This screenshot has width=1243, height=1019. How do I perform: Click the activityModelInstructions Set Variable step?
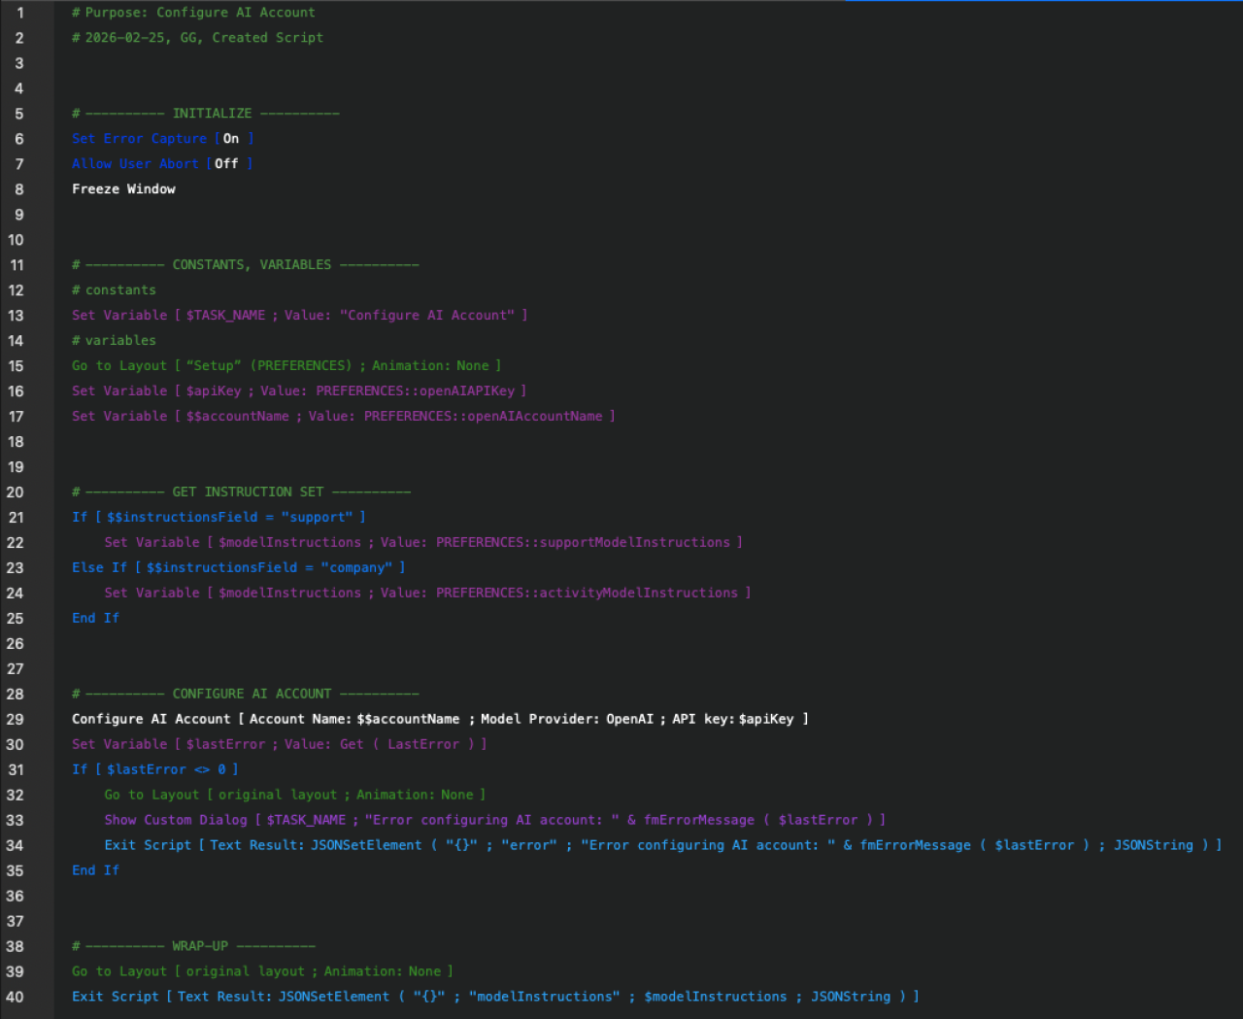pos(426,594)
